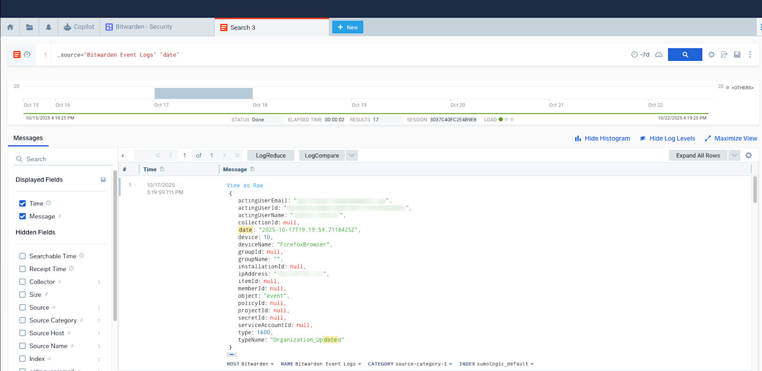Open the LogCompare dropdown arrow
This screenshot has width=762, height=371.
[352, 155]
